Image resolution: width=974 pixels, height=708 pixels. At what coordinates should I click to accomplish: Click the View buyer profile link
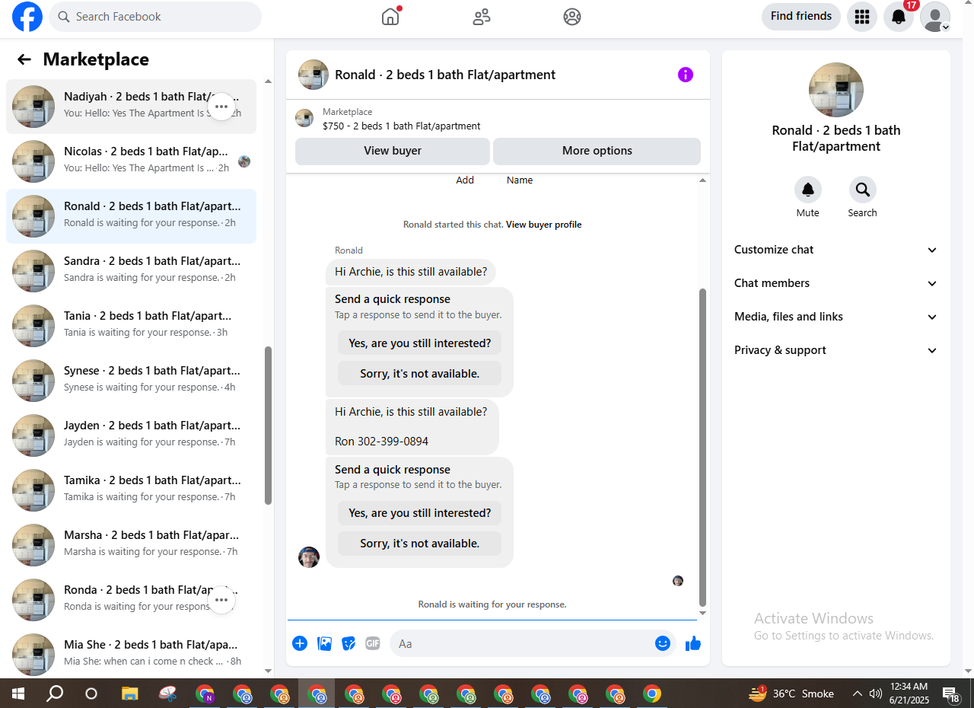(x=543, y=225)
